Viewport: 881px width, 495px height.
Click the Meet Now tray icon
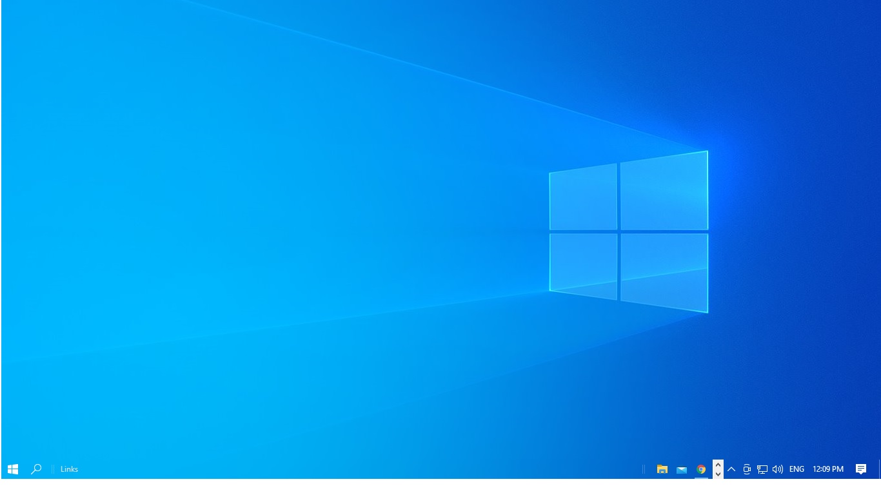click(x=747, y=469)
